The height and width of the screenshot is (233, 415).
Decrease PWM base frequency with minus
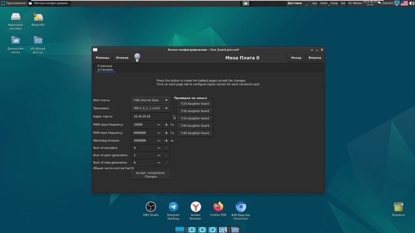coord(159,125)
